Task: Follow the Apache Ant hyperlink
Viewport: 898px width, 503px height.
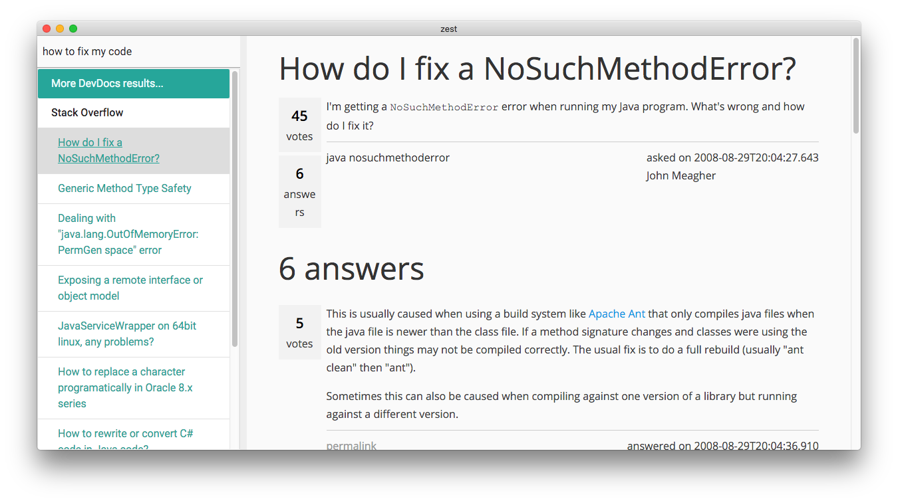Action: (x=617, y=314)
